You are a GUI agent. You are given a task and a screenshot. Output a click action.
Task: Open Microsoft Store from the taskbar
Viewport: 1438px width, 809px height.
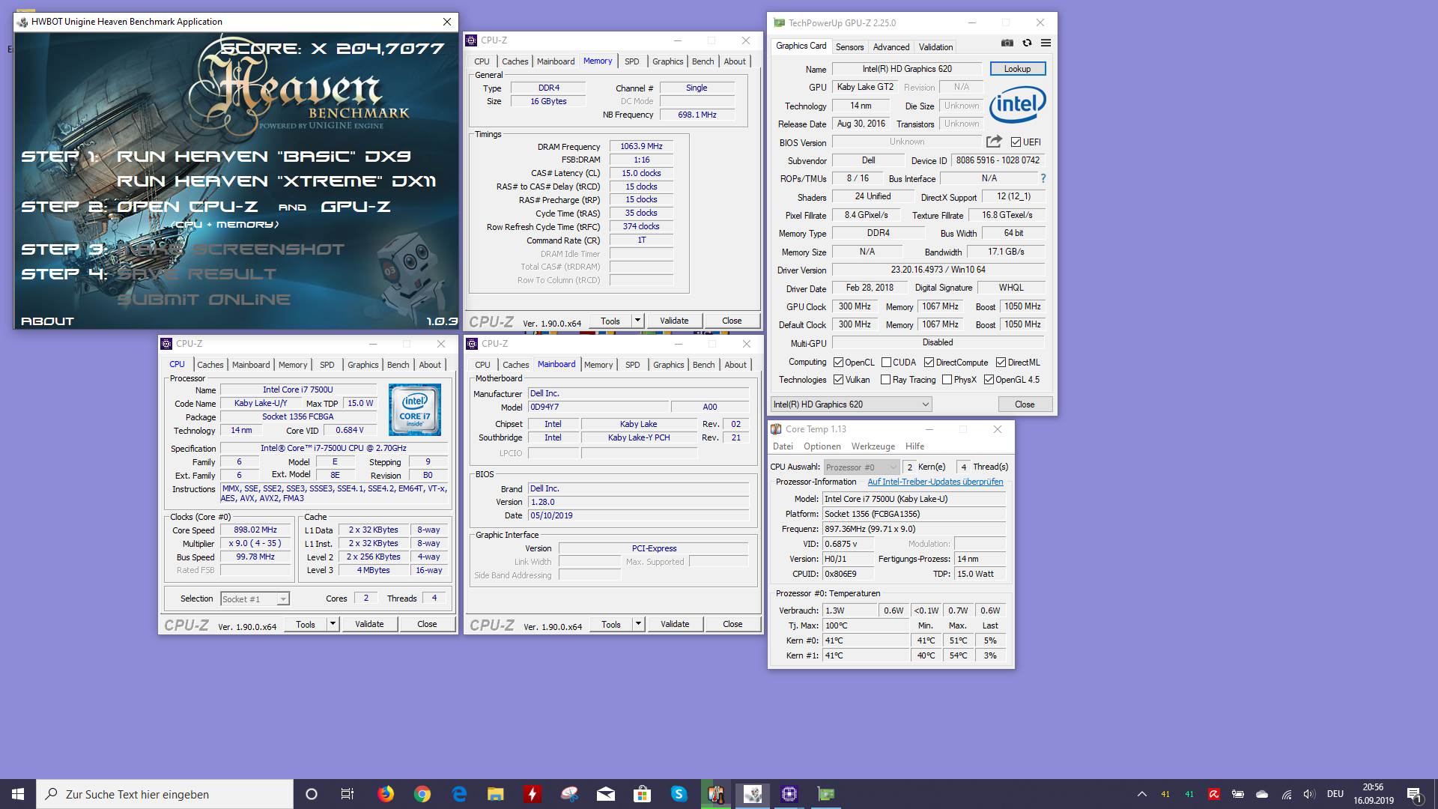click(643, 794)
